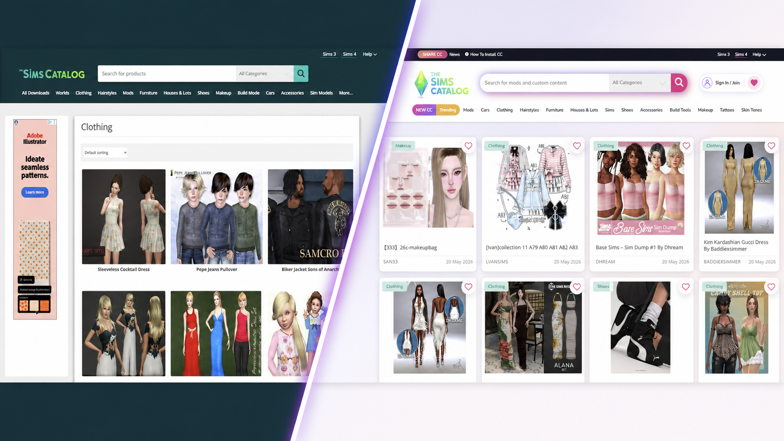Expand All Categories dropdown in light header
The width and height of the screenshot is (784, 441).
point(639,82)
